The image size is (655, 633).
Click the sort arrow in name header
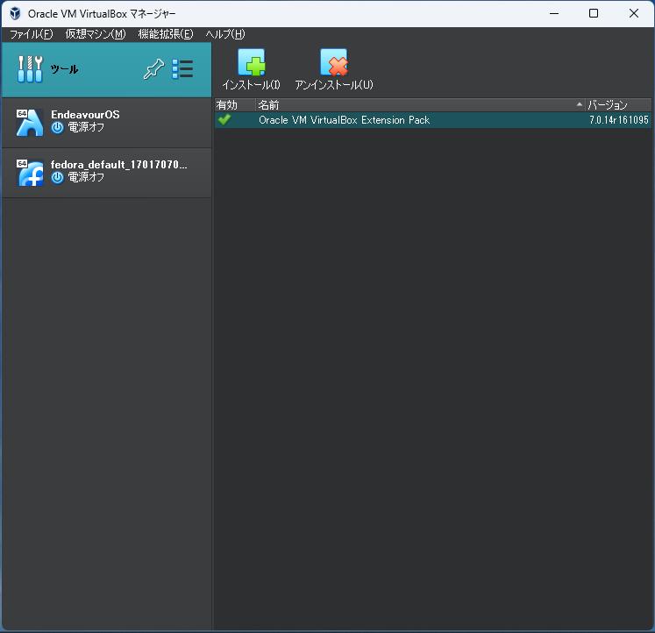579,104
